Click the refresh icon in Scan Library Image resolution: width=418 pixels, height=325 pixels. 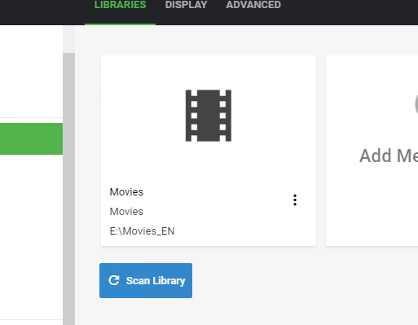114,280
